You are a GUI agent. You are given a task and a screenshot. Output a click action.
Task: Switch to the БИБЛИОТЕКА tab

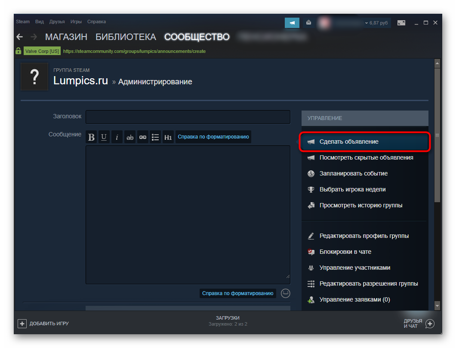pyautogui.click(x=126, y=37)
